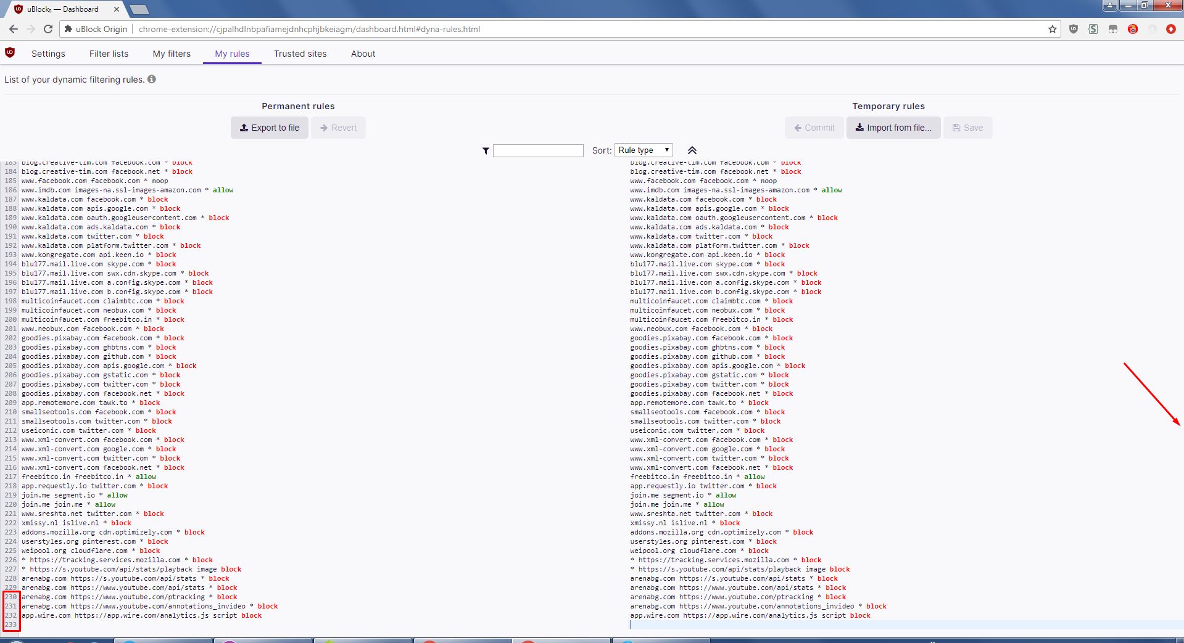Open a new browser tab
1184x643 pixels.
(x=139, y=9)
